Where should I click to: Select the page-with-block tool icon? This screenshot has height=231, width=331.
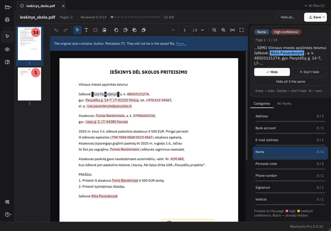coord(105,30)
